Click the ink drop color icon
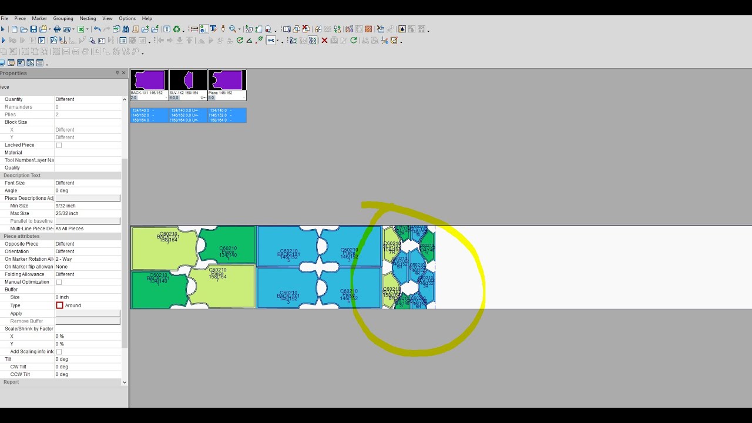 (402, 29)
